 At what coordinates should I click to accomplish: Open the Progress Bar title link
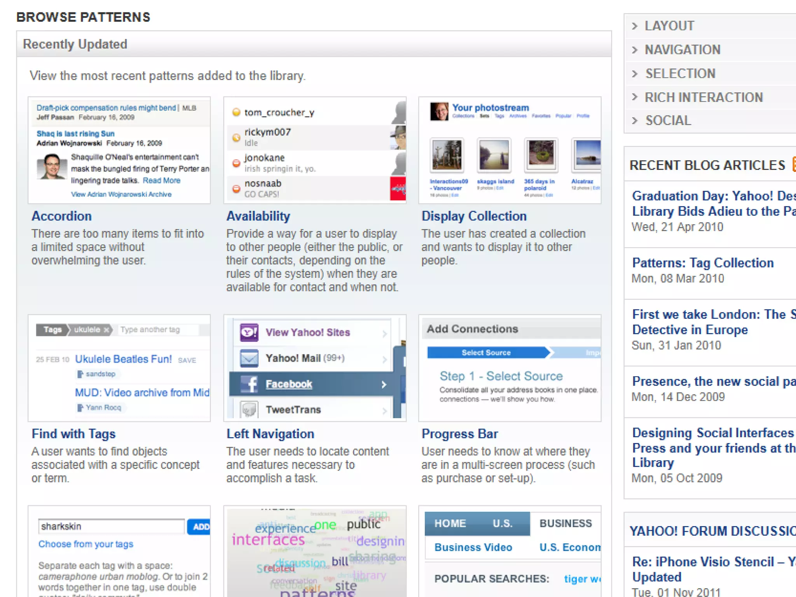(x=459, y=434)
